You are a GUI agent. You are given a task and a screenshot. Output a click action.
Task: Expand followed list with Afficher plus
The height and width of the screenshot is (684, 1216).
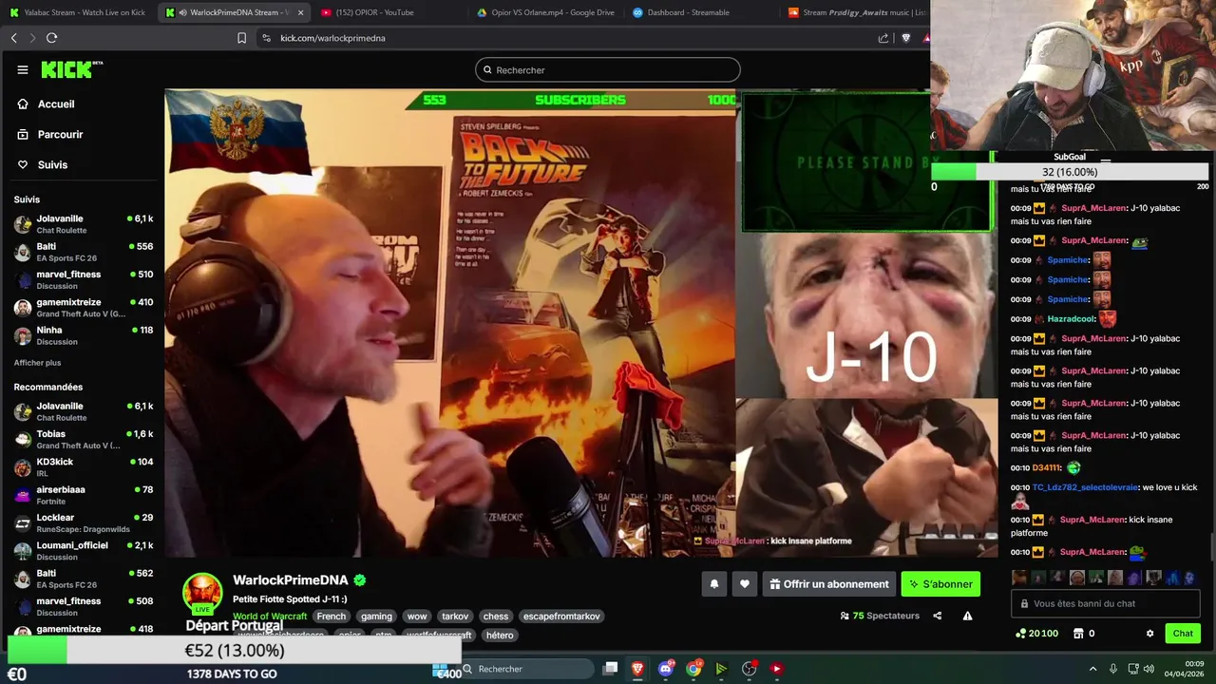(x=37, y=363)
